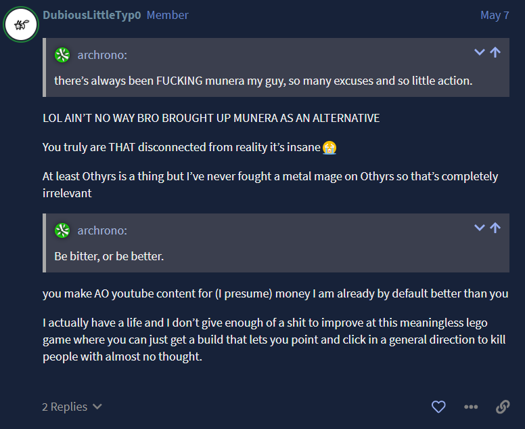Open DubiousLittleTyp0's profile avatar

(20, 25)
